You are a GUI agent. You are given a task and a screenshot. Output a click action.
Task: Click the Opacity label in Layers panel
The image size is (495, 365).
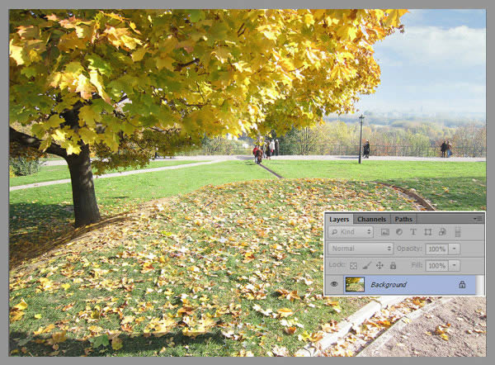(x=409, y=249)
